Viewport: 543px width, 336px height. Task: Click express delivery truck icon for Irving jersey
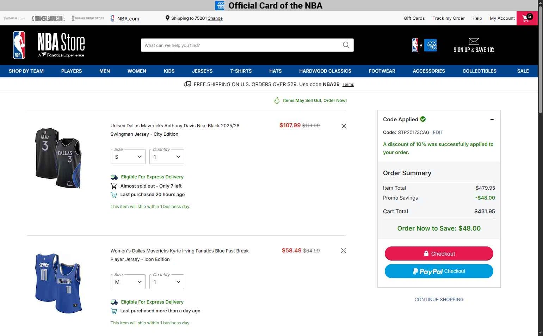114,302
